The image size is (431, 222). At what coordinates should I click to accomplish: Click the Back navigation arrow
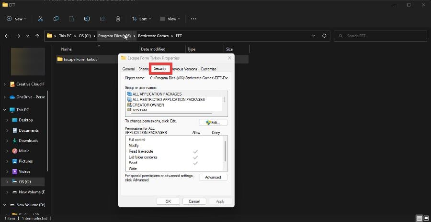click(x=7, y=36)
